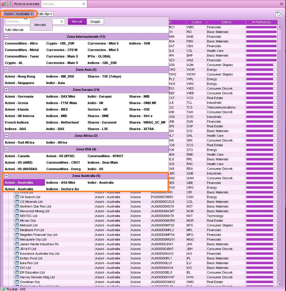Screen dimensions: 286x291
Task: Clear the Ricerca avanzata search field
Action: pyautogui.click(x=83, y=4)
